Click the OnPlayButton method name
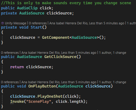Viewport: 136px width, 110px height. click(x=42, y=86)
